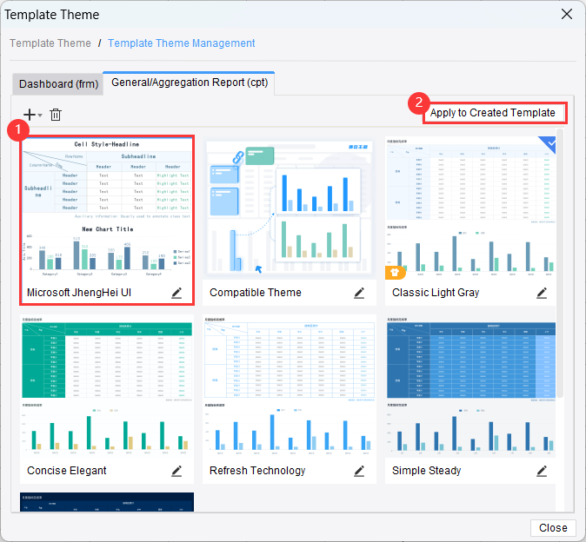586x542 pixels.
Task: Close the Template Theme dialog with X
Action: 567,14
